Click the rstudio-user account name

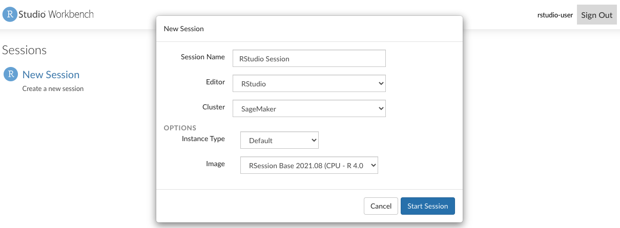click(x=555, y=15)
